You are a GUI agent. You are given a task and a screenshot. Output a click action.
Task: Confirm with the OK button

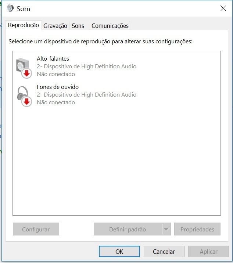119,251
